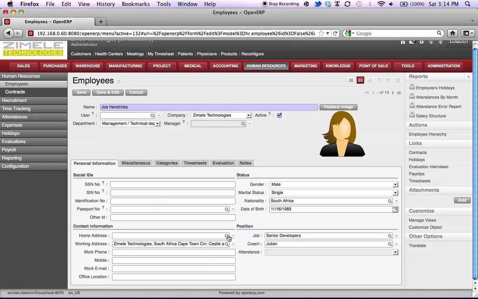Switch to diagram view icon

(398, 80)
